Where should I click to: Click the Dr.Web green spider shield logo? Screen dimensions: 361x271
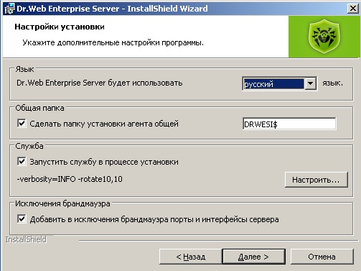324,37
